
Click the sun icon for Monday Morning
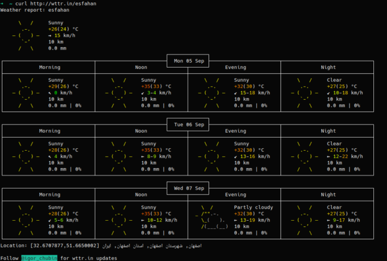[26, 92]
